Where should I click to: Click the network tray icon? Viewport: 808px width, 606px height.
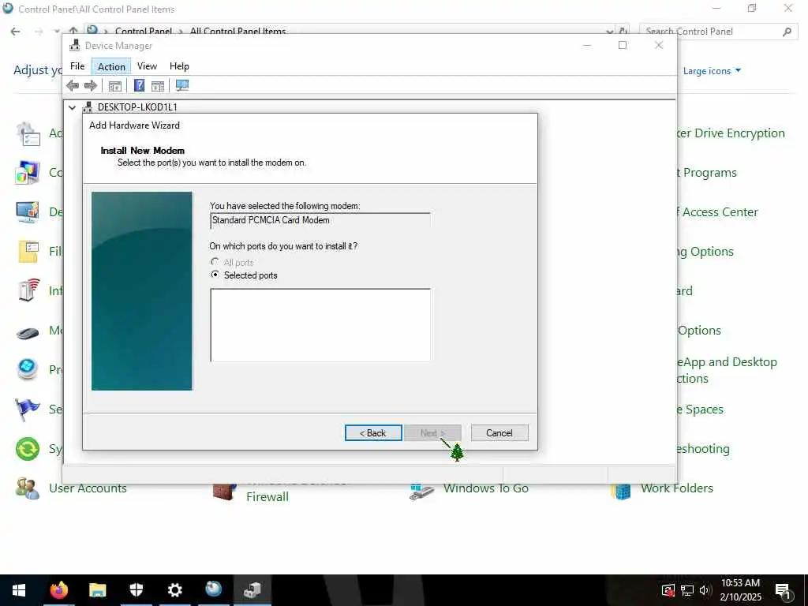686,590
